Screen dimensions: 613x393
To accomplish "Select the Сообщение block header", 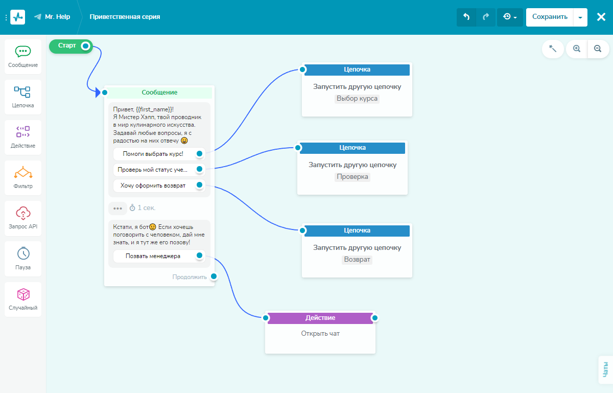I will (x=159, y=93).
